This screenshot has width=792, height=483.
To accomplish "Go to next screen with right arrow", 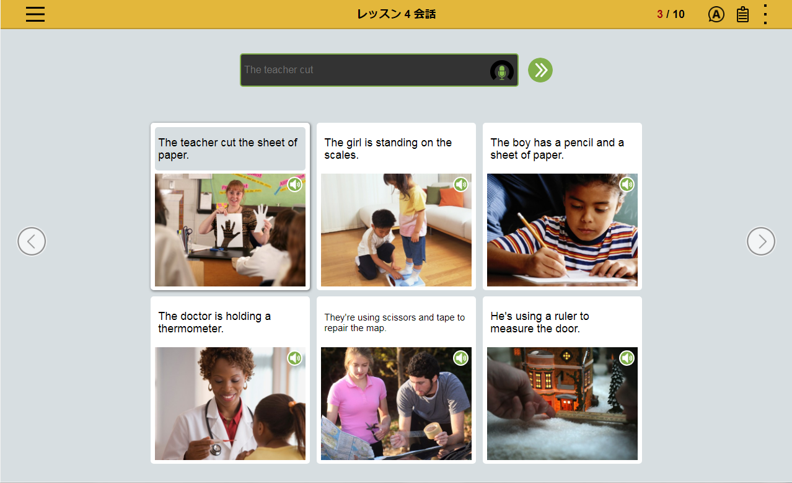I will pos(760,241).
